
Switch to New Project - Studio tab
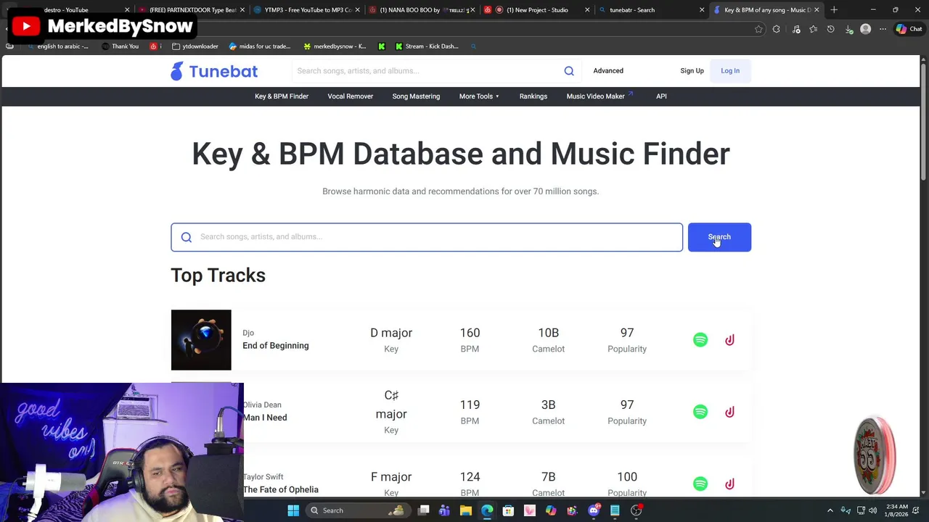pyautogui.click(x=536, y=9)
